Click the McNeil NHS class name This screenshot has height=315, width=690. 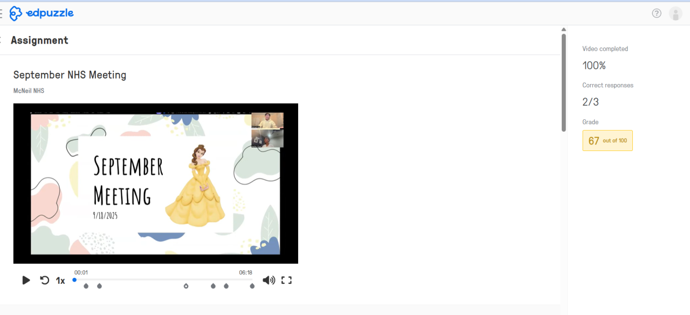click(29, 91)
